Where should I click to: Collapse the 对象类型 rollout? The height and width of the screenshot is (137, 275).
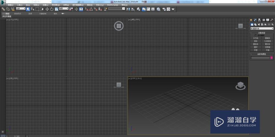click(x=262, y=33)
